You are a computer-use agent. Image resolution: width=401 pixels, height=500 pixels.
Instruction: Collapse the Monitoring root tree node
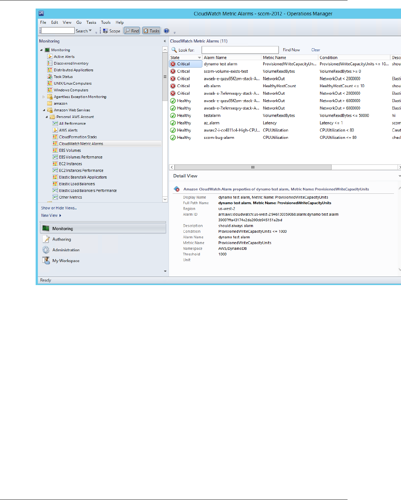(x=41, y=50)
